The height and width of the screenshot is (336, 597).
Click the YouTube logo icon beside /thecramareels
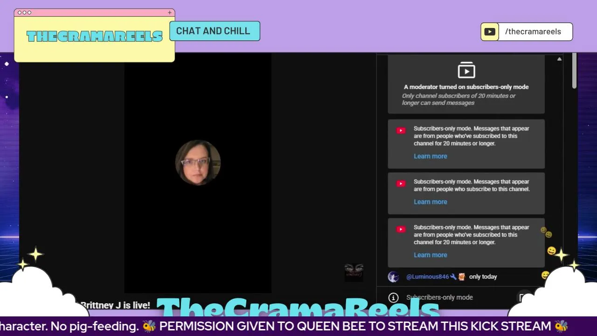click(490, 32)
